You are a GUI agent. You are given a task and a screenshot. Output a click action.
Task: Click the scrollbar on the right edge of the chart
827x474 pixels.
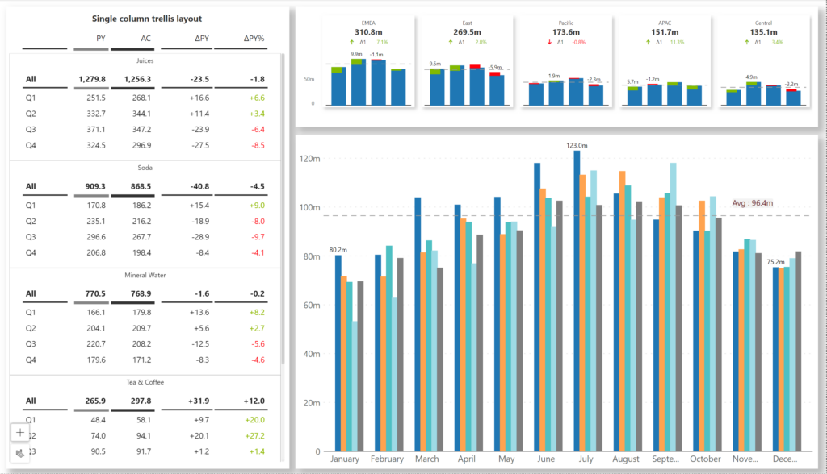[815, 298]
